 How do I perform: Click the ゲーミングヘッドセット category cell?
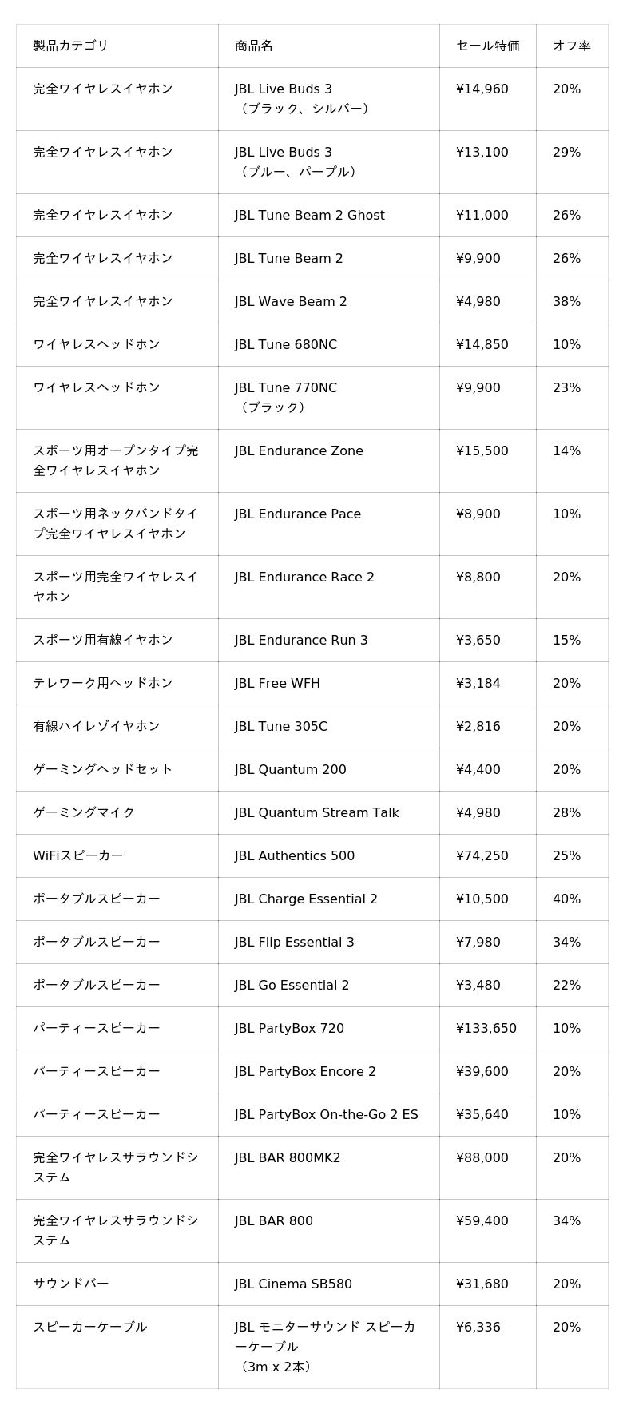(x=103, y=769)
